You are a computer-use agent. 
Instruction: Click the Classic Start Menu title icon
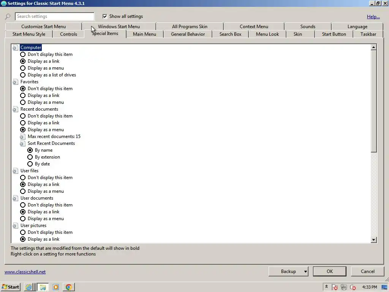click(4, 3)
